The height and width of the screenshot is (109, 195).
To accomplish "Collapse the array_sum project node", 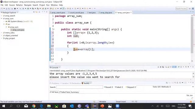I will point(2,18).
